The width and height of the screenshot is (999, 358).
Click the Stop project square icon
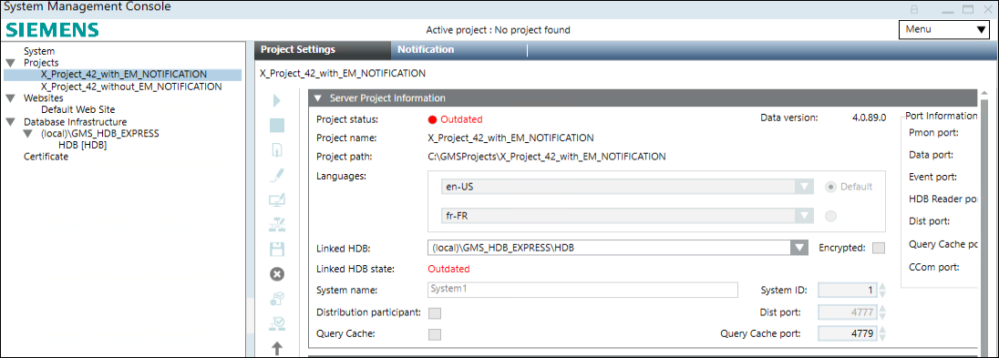coord(277,126)
